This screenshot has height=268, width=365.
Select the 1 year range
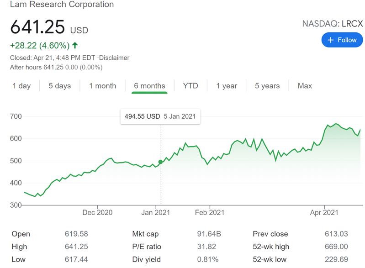pyautogui.click(x=227, y=86)
